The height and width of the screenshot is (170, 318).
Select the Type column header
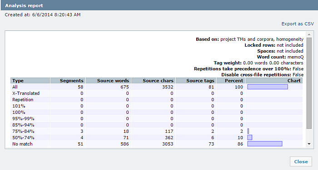coord(30,81)
